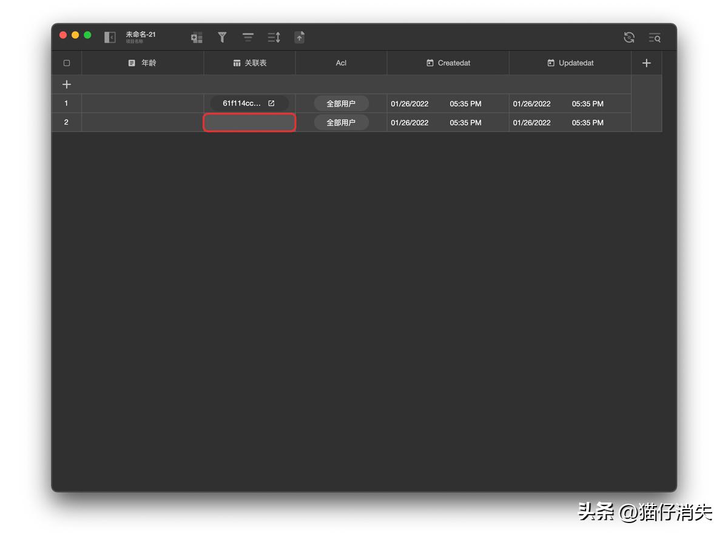The height and width of the screenshot is (537, 728).
Task: Open the group fields icon next to project title
Action: pyautogui.click(x=196, y=37)
